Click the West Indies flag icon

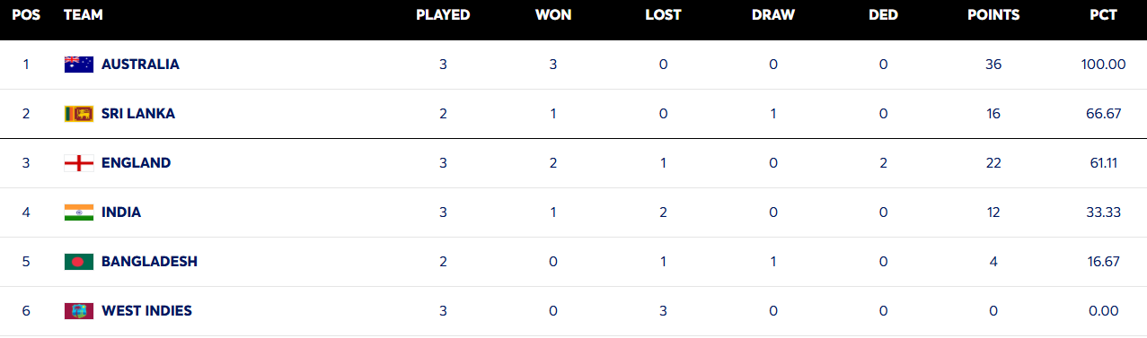pyautogui.click(x=79, y=311)
